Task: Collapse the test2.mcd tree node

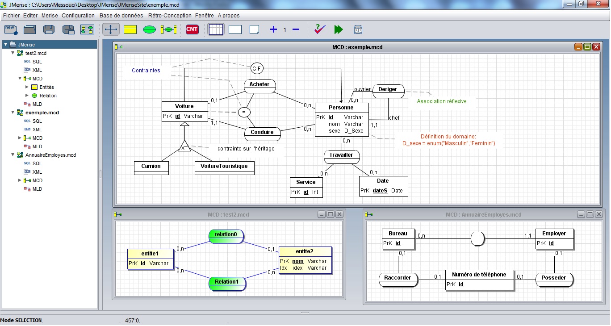Action: (13, 53)
